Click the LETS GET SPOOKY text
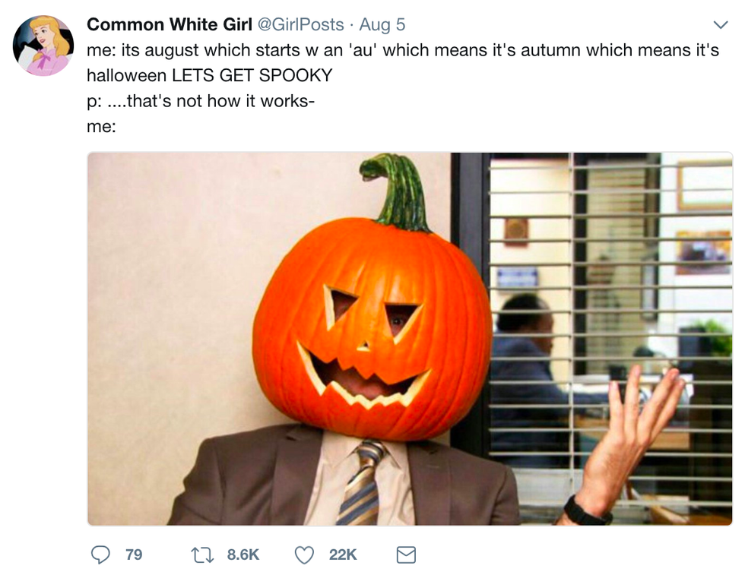 click(252, 75)
